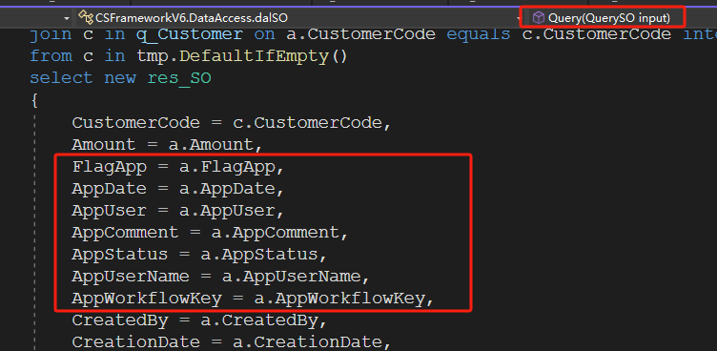The height and width of the screenshot is (351, 717).
Task: Click the 'Amount = a.Amount,' line
Action: coord(167,145)
